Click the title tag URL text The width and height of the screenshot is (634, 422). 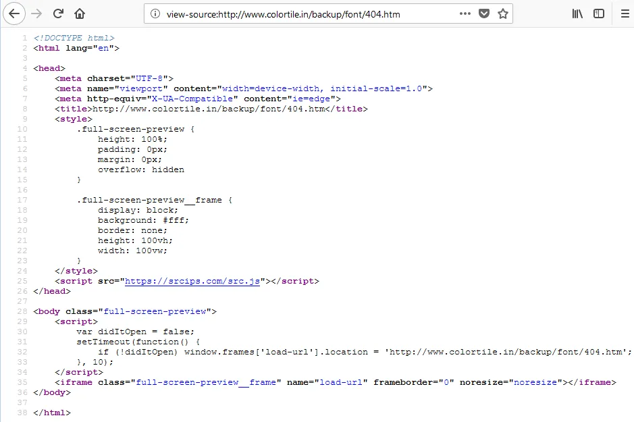[209, 109]
